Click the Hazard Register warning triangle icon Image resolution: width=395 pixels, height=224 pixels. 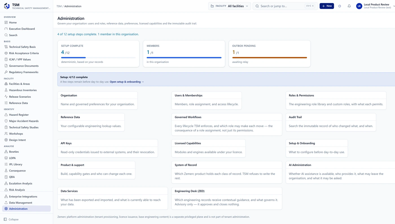(x=6, y=115)
